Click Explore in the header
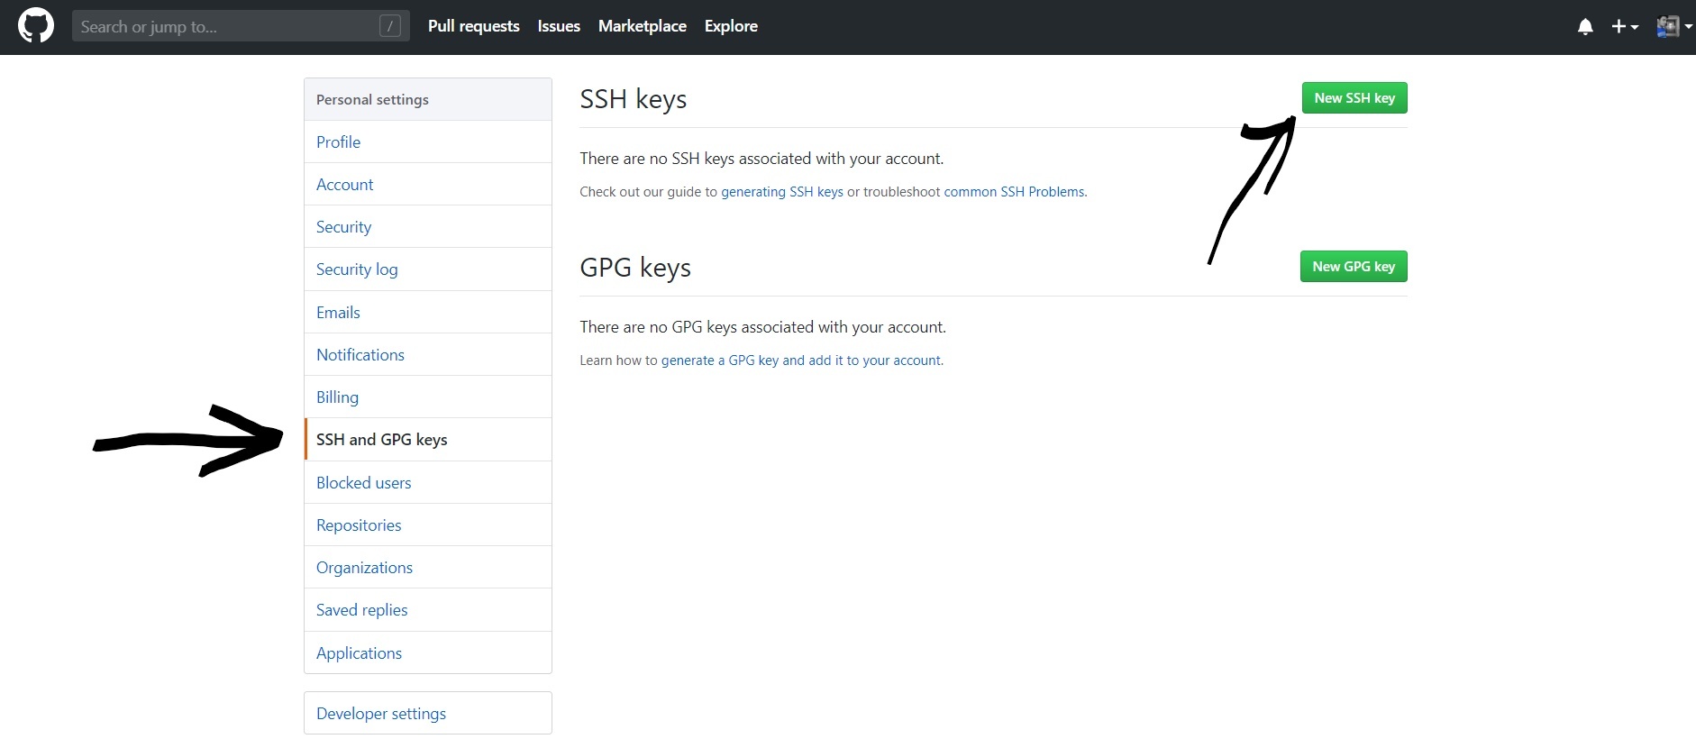 click(731, 26)
